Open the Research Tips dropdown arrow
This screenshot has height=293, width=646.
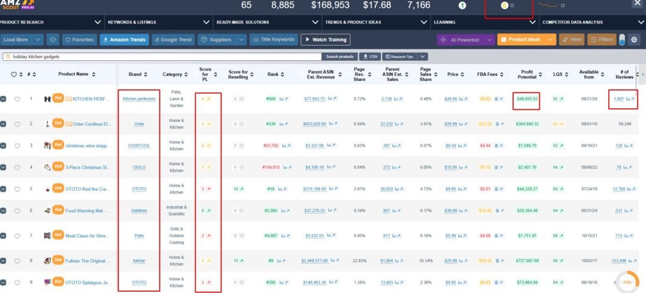423,57
